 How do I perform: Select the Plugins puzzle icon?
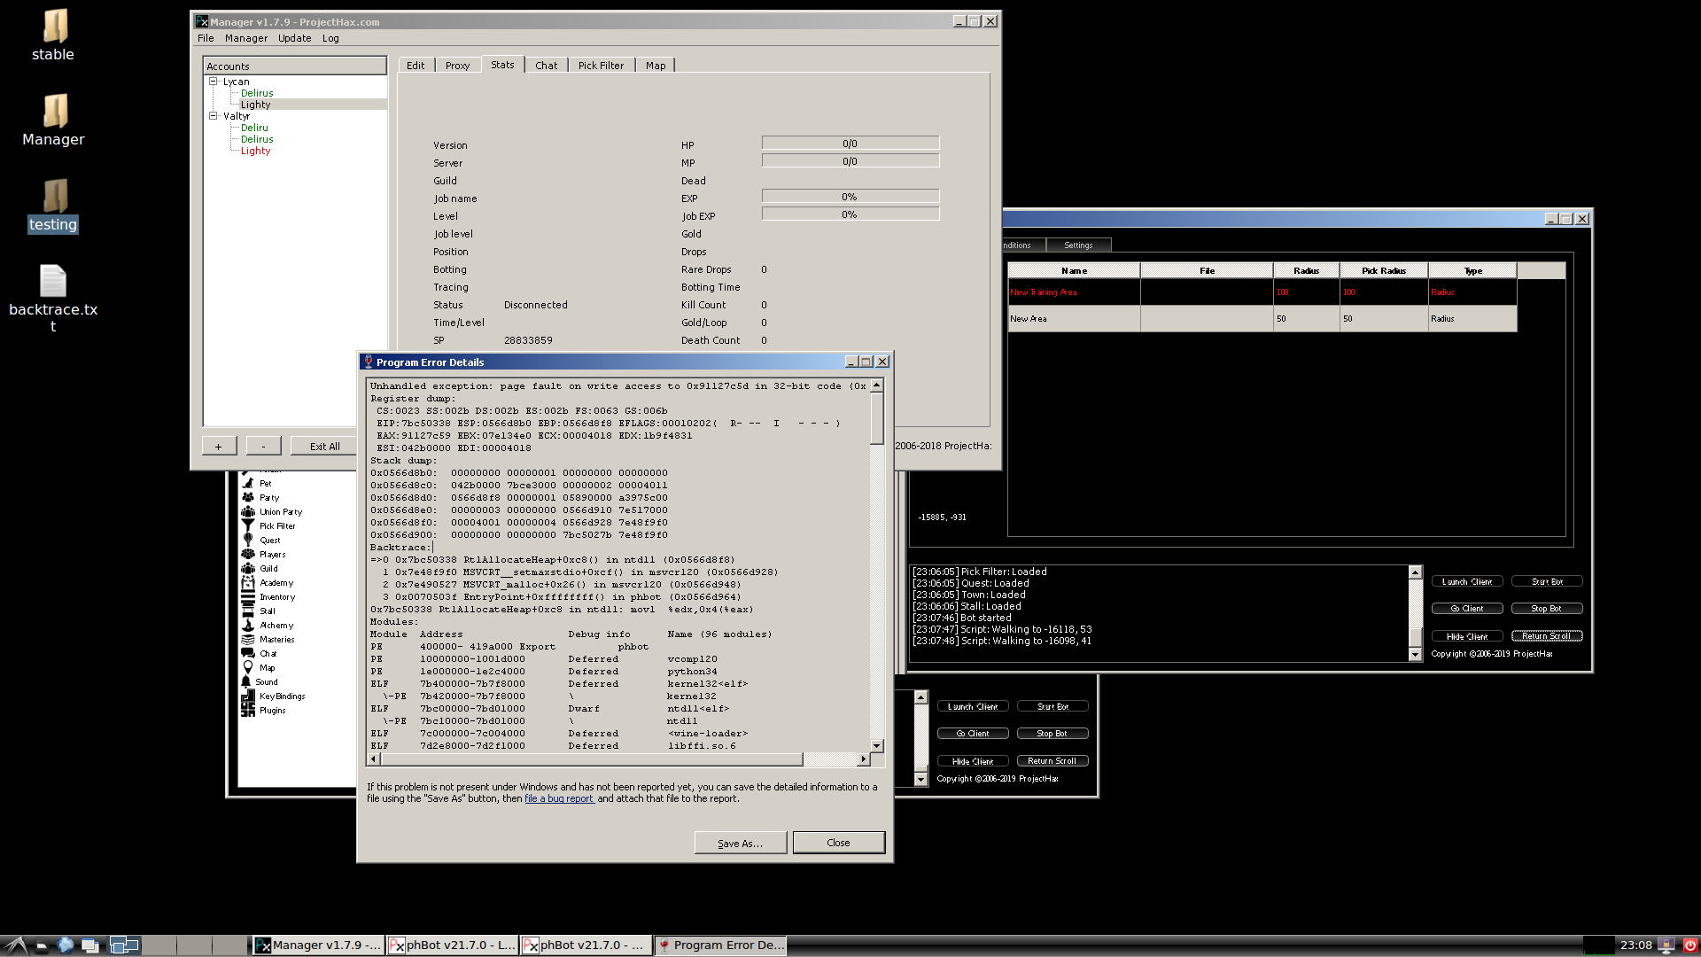[248, 710]
